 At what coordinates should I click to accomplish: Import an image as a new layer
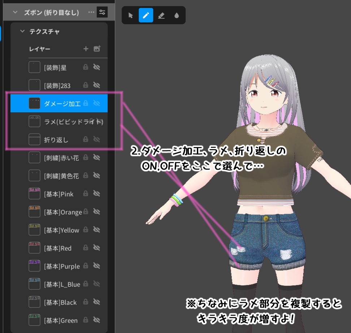97,49
